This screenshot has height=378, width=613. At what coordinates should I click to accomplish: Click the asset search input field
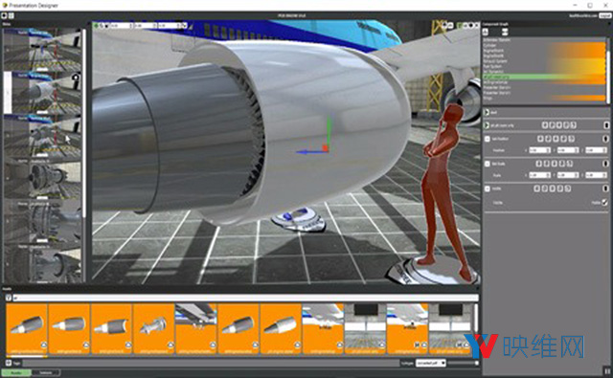[x=245, y=298]
